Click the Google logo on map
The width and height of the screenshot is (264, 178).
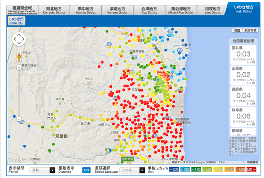16,159
